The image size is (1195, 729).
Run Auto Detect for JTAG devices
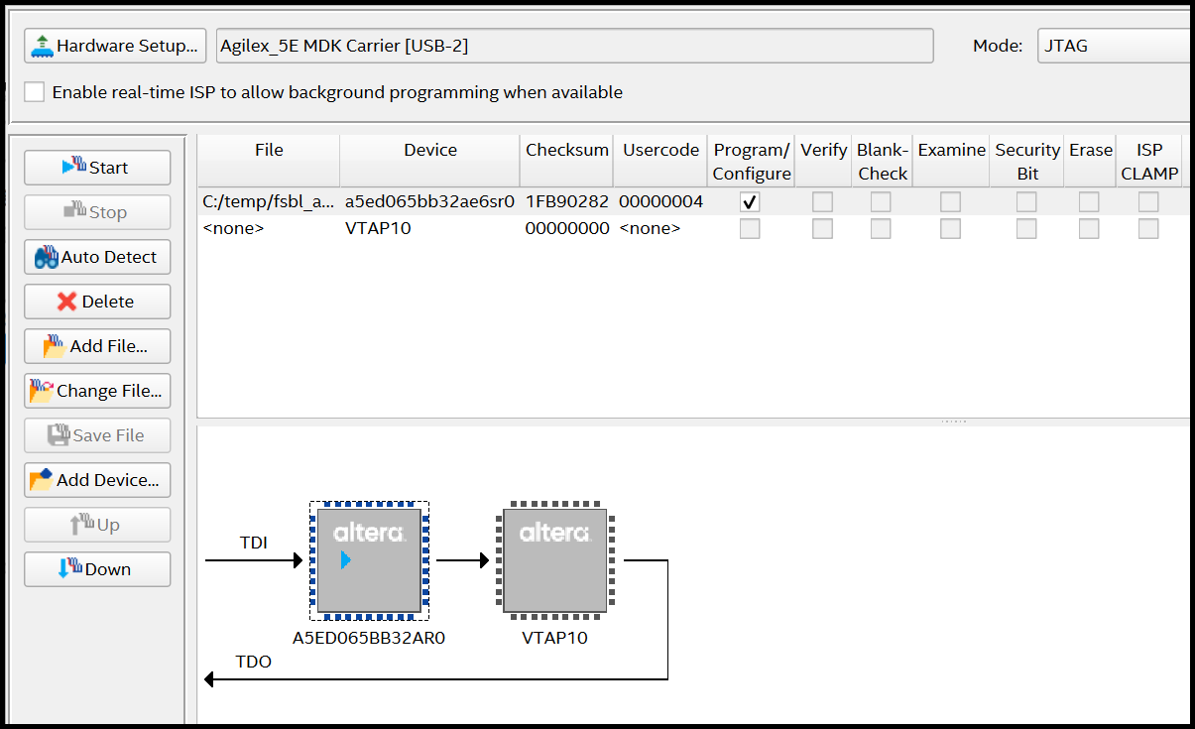coord(97,257)
